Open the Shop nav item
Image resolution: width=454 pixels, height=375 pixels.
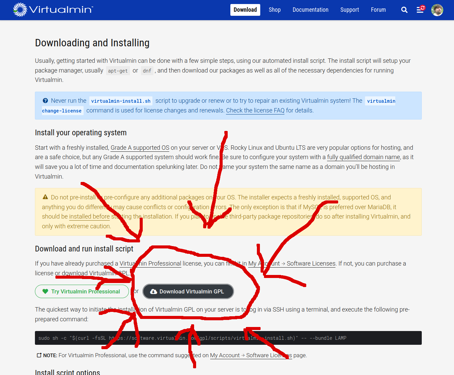click(275, 10)
